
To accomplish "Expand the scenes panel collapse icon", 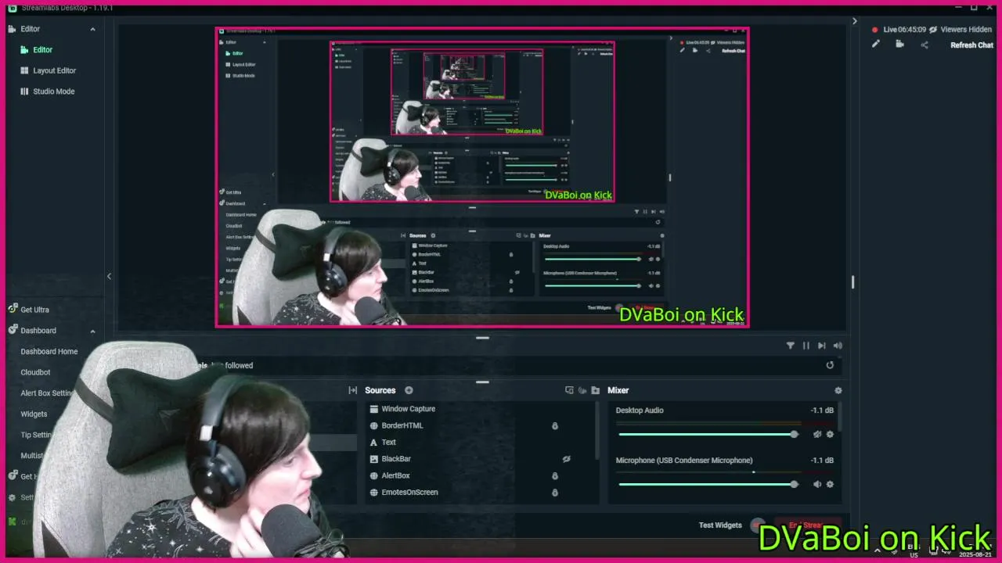I will pos(353,390).
